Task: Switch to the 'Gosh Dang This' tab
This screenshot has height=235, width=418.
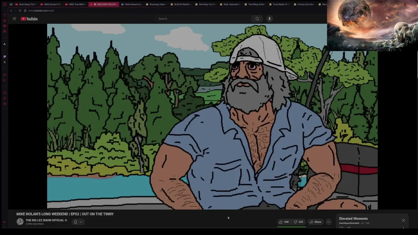Action: pyautogui.click(x=25, y=4)
